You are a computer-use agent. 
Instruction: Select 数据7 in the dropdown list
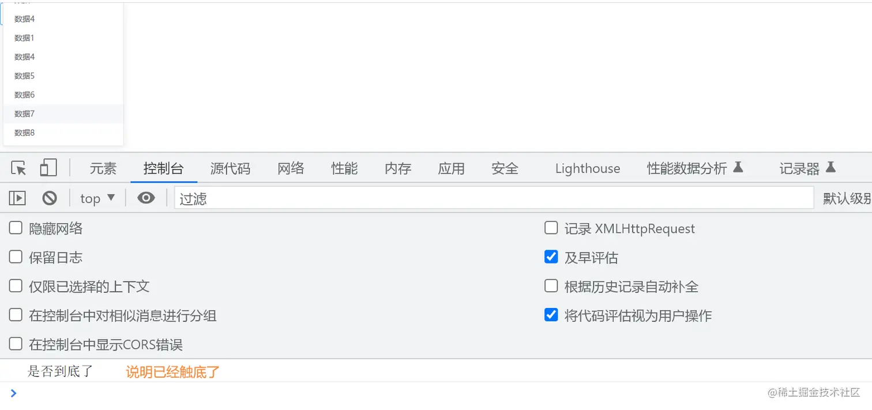(63, 114)
